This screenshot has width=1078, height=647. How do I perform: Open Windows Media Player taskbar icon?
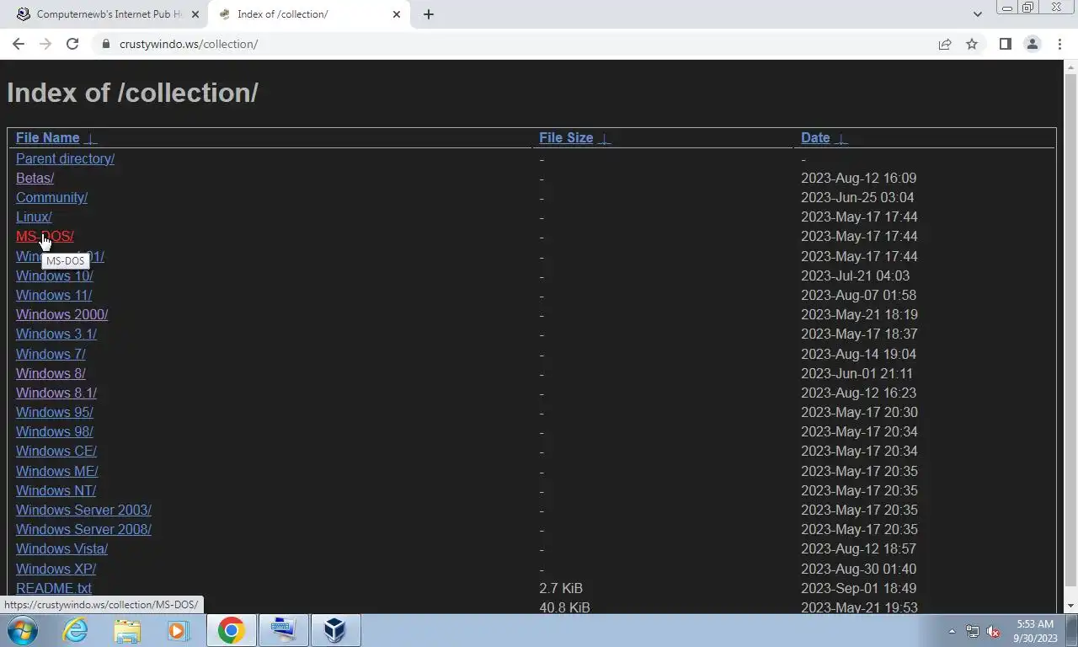tap(178, 630)
